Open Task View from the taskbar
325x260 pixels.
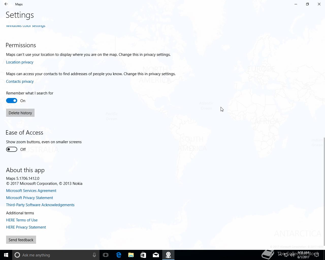point(106,255)
